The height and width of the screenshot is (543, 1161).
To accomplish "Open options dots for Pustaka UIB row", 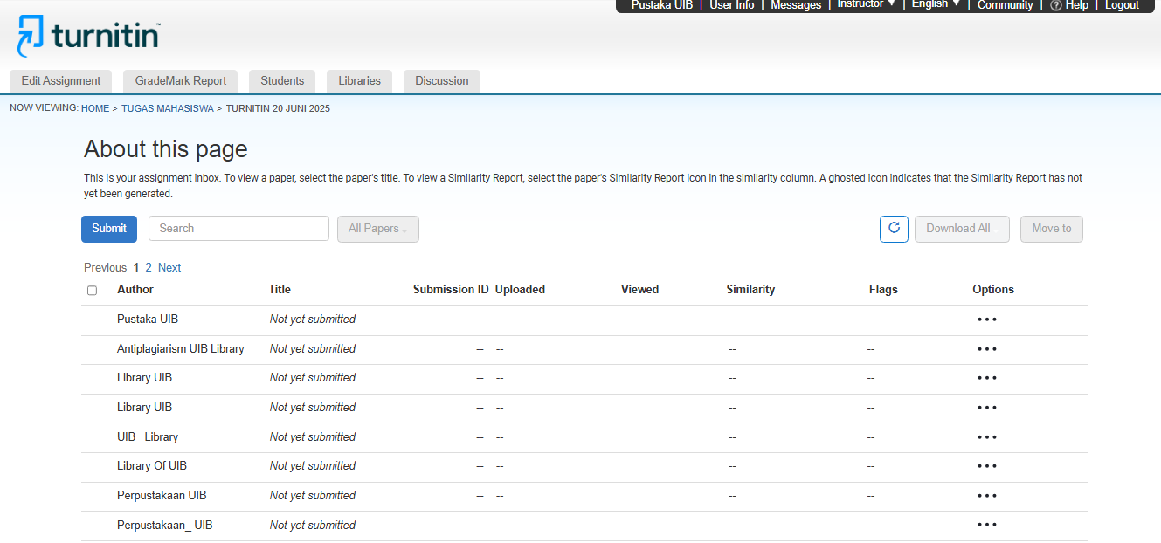I will 987,320.
